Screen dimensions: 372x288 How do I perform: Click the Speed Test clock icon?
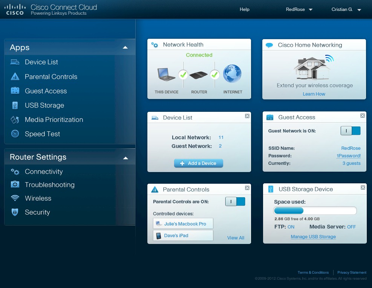tap(15, 134)
